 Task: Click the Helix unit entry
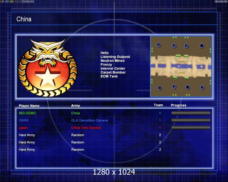pos(105,53)
